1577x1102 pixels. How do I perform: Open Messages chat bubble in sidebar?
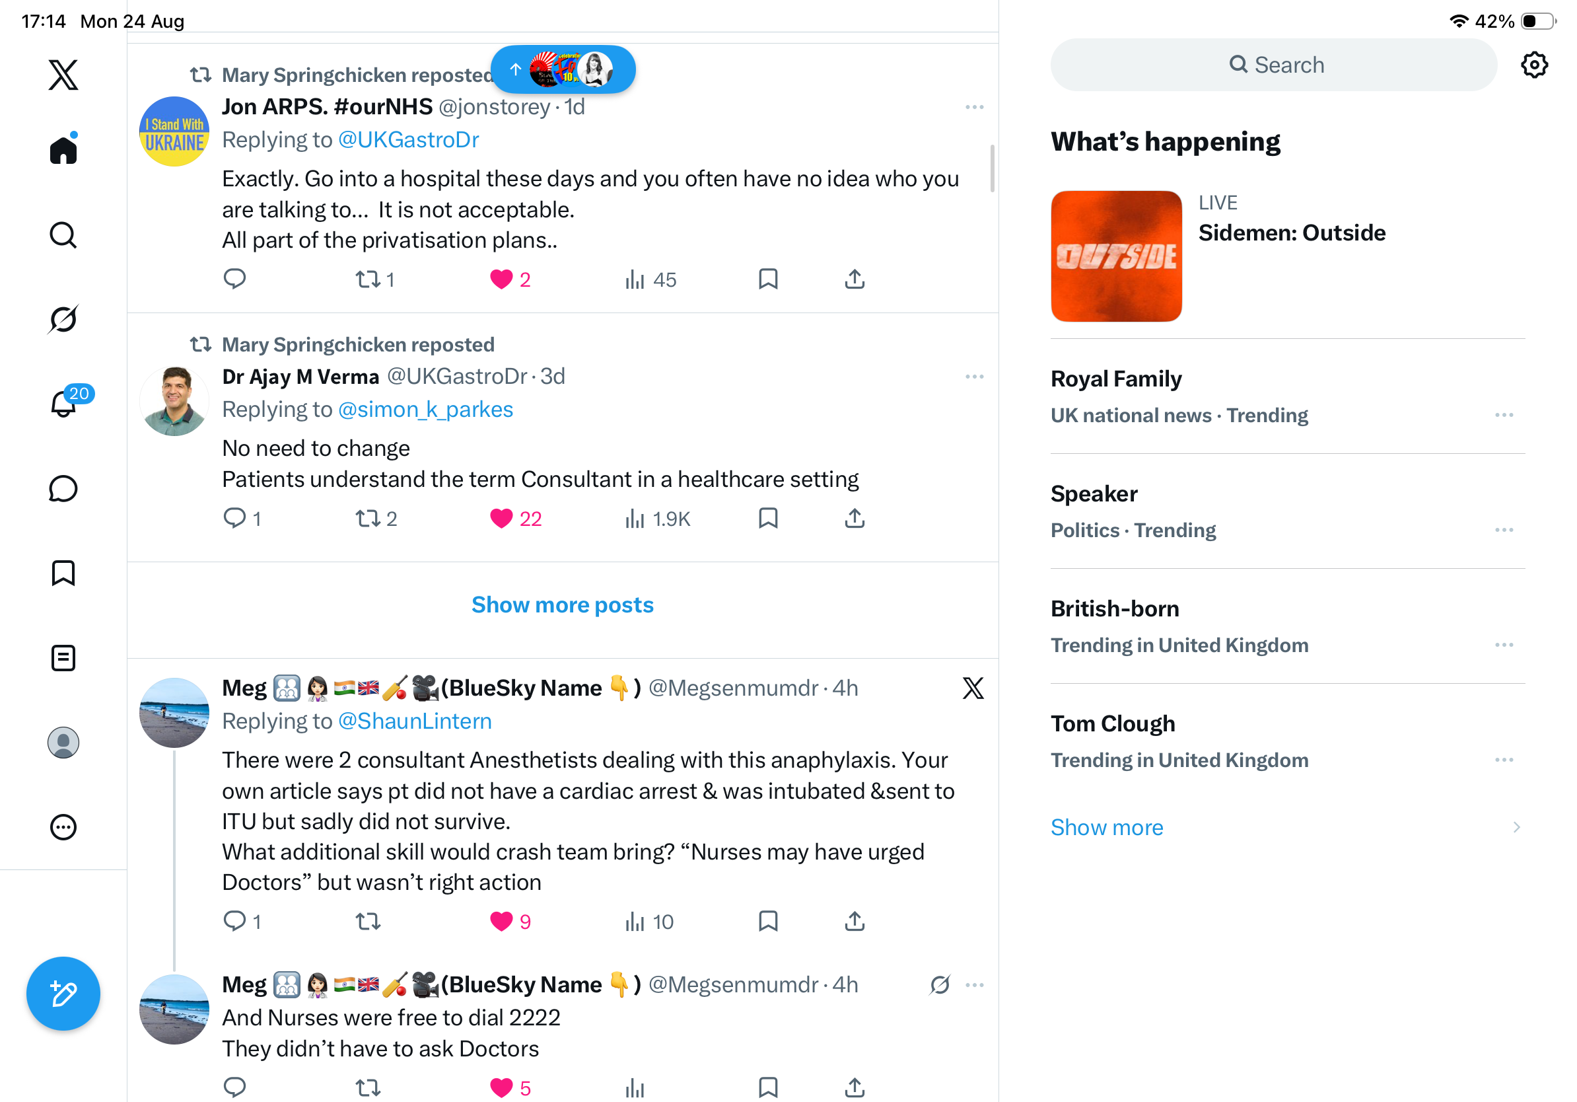[x=63, y=488]
